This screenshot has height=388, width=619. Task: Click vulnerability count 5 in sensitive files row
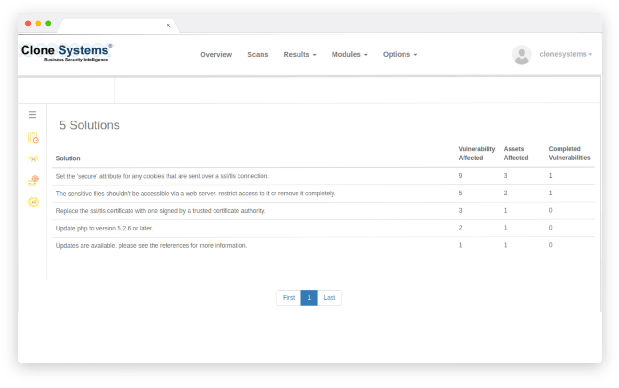(x=461, y=193)
